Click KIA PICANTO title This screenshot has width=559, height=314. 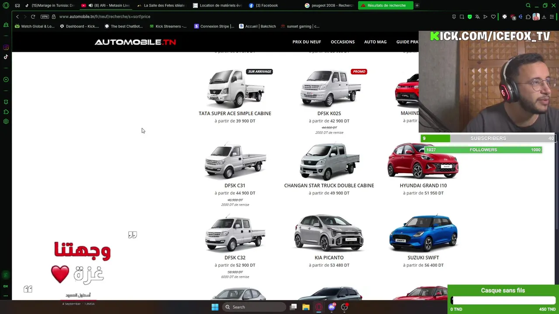(329, 258)
